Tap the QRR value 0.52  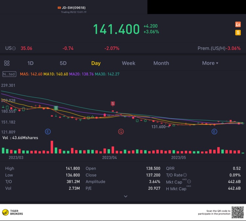point(237,168)
